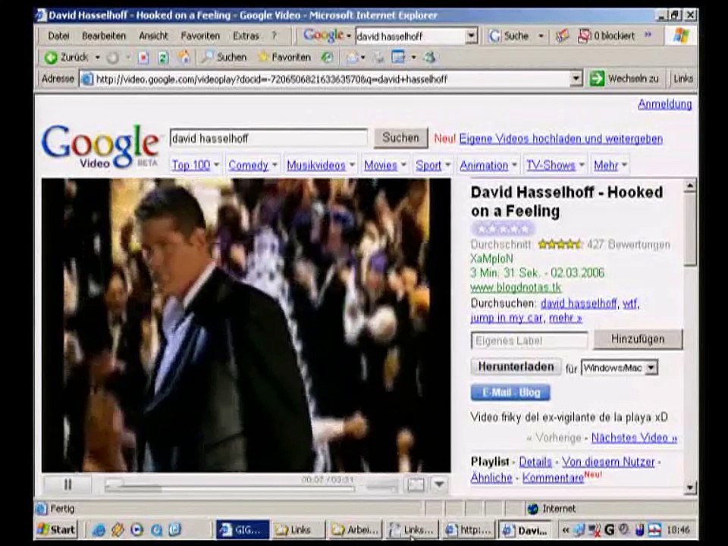Open the Datei menu

(58, 36)
